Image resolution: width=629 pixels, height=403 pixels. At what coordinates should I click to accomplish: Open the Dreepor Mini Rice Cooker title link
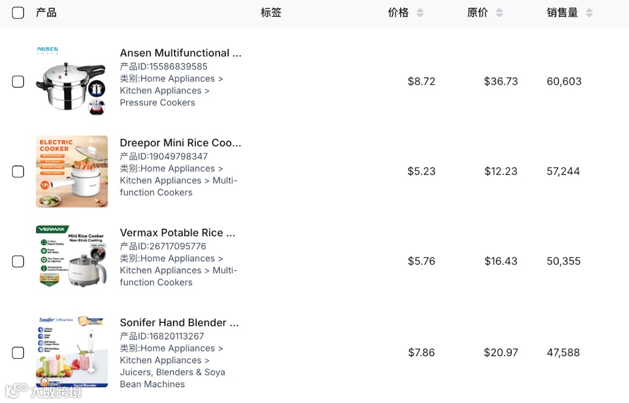pyautogui.click(x=180, y=143)
